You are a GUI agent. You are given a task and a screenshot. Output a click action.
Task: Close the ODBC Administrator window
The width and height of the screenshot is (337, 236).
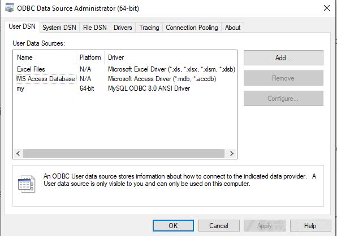(327, 8)
